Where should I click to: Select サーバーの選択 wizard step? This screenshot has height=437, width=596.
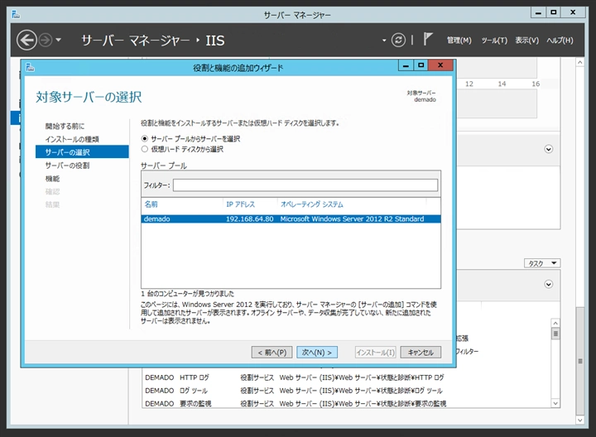(82, 152)
